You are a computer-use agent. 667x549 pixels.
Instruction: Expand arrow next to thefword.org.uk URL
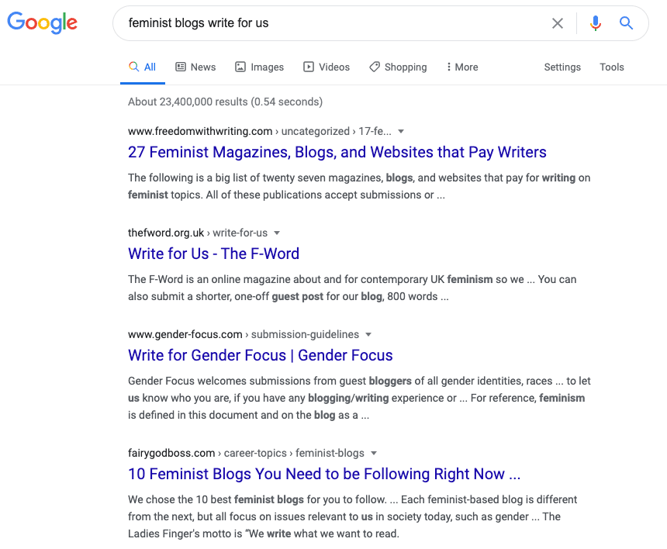[x=277, y=233]
